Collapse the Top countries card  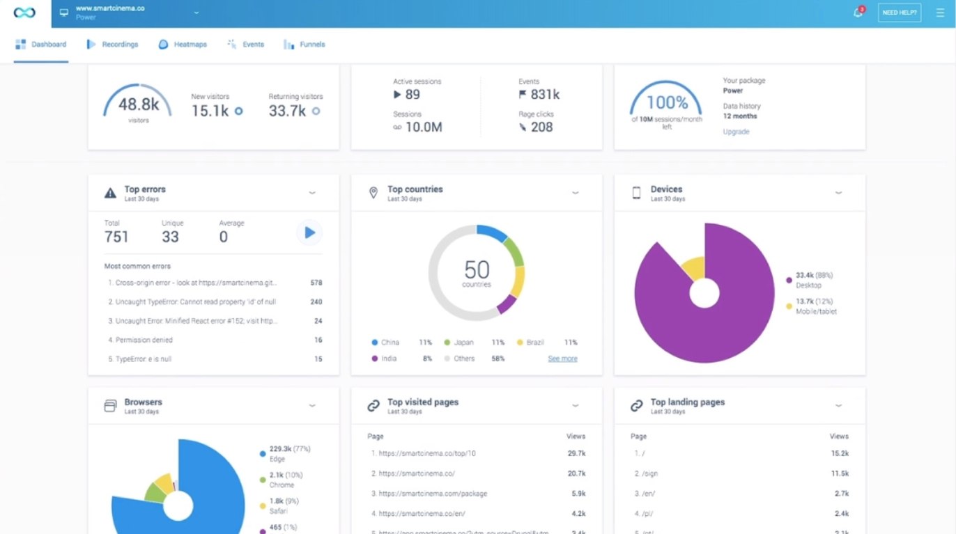[576, 192]
